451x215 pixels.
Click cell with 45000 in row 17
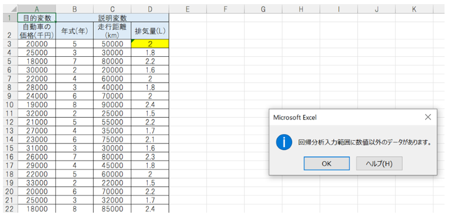tap(112, 165)
